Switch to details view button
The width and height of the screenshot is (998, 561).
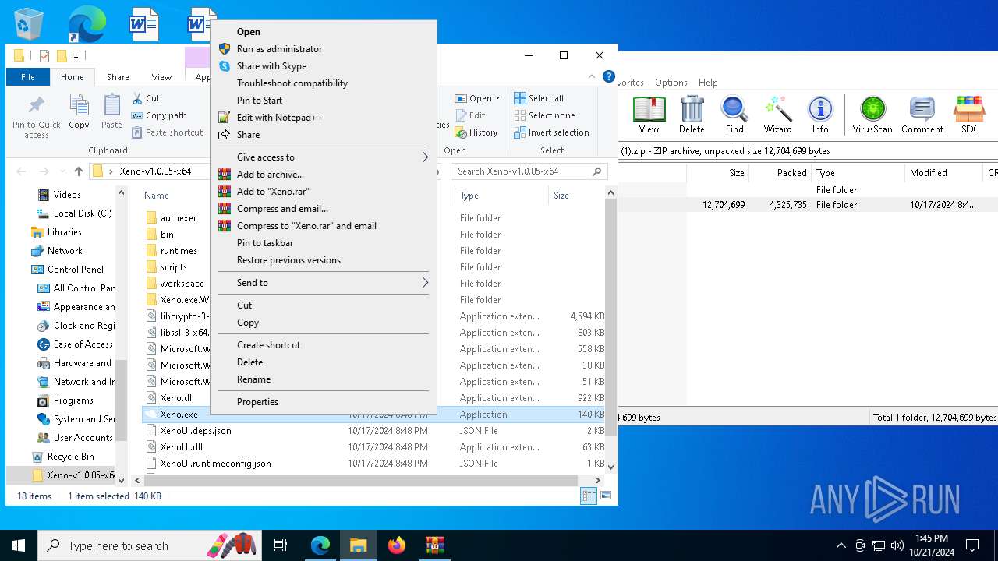tap(589, 496)
